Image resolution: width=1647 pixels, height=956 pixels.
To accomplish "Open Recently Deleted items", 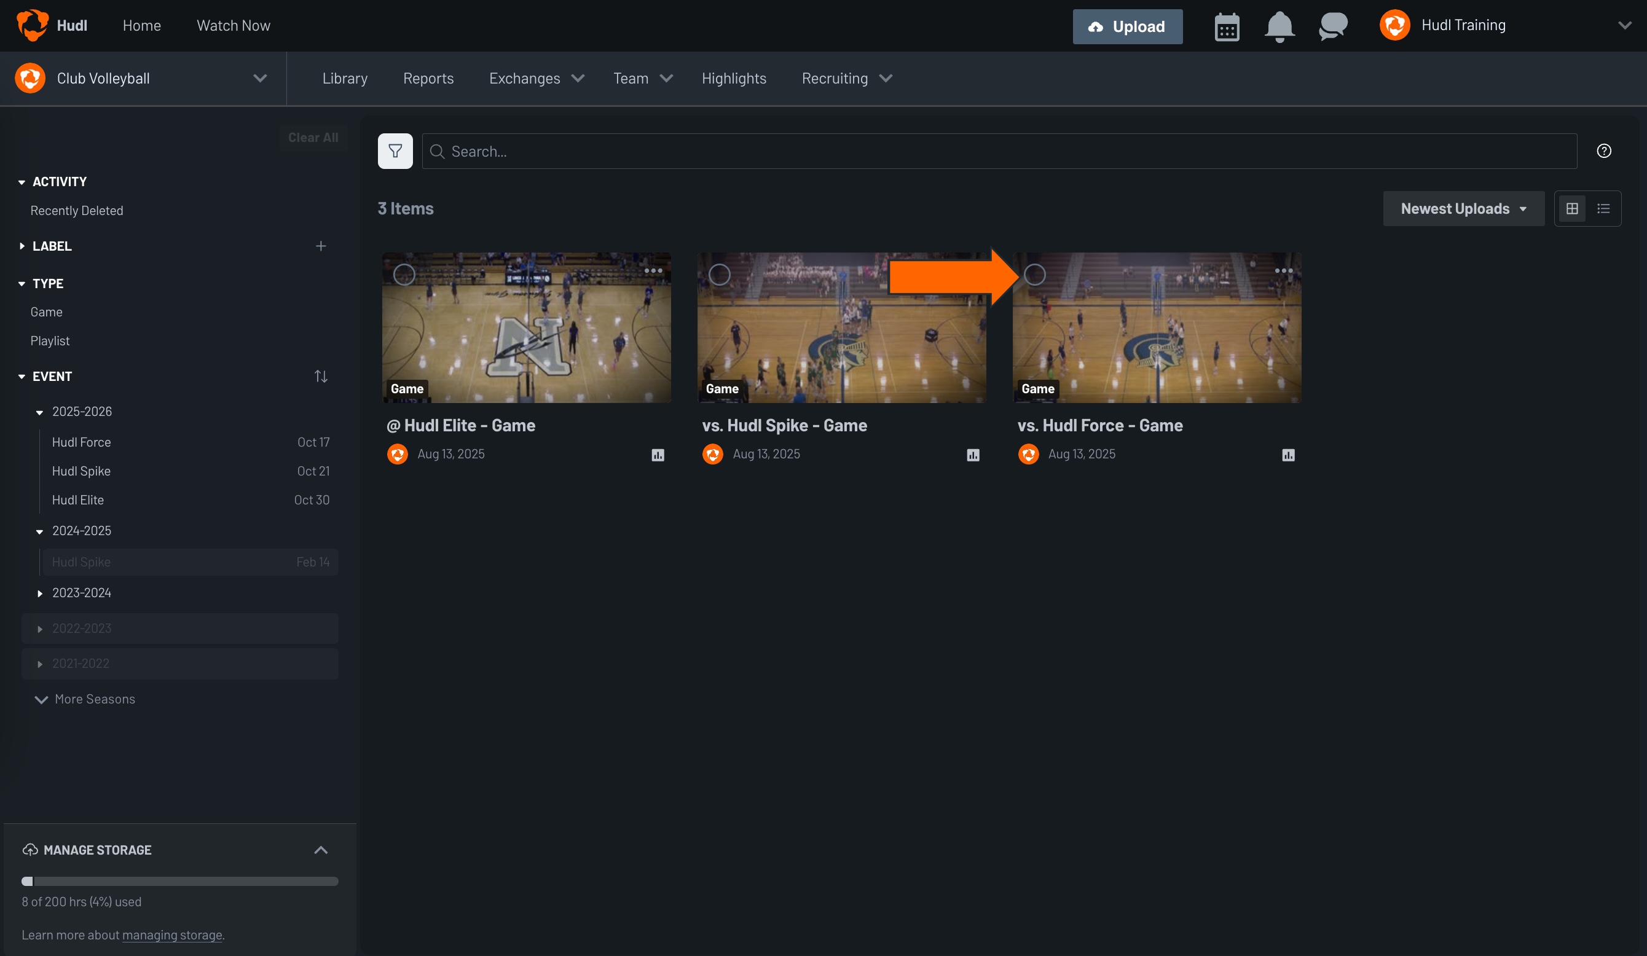I will [x=76, y=210].
